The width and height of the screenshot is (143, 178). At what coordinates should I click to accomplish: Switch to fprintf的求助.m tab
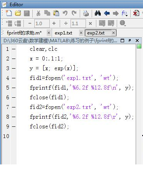click(24, 33)
